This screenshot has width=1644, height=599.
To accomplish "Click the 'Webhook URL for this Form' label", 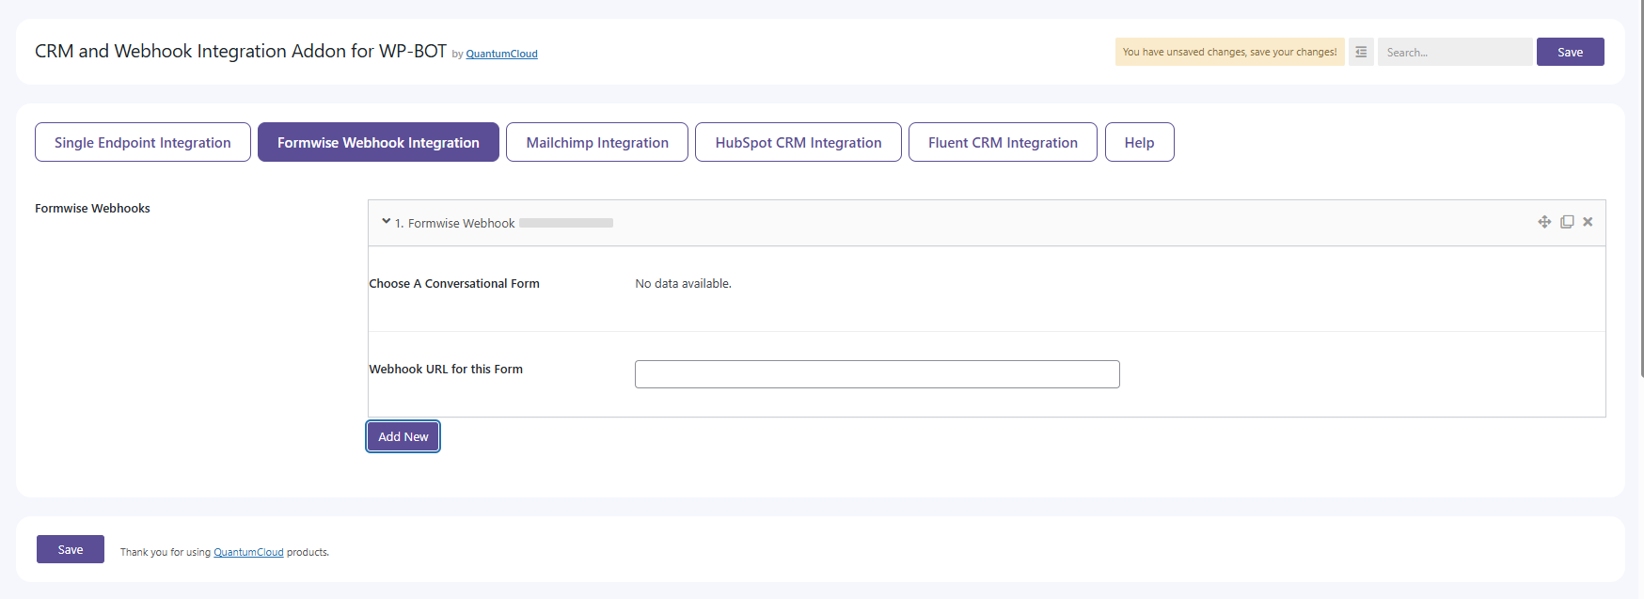I will point(446,369).
